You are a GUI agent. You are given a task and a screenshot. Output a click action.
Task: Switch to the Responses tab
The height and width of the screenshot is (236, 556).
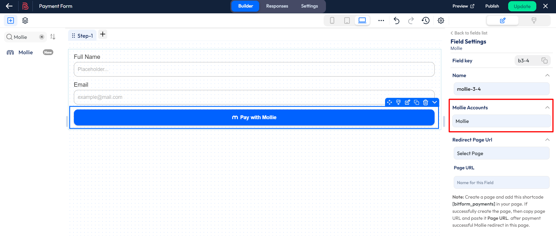[x=277, y=6]
